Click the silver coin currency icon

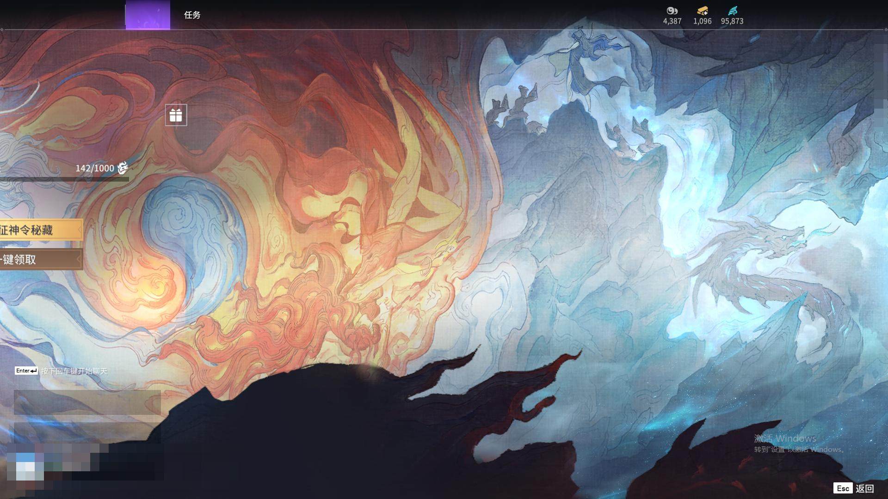672,11
